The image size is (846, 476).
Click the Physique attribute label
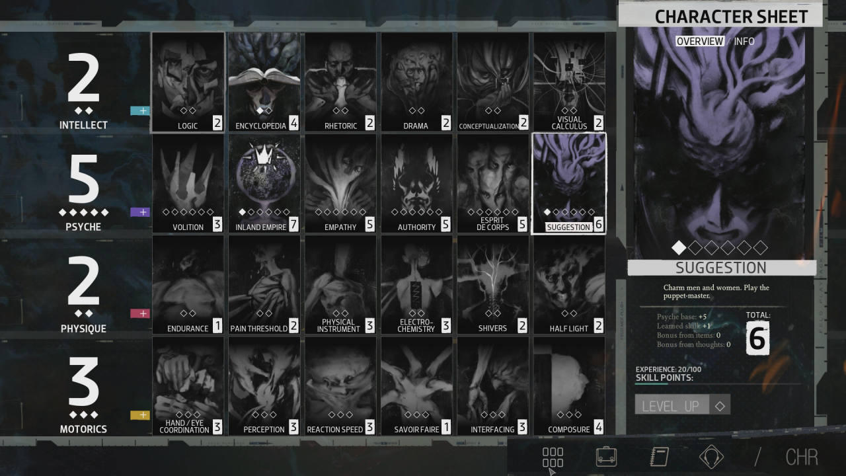pyautogui.click(x=83, y=329)
